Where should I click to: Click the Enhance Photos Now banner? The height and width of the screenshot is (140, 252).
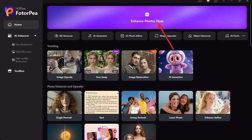click(x=147, y=17)
